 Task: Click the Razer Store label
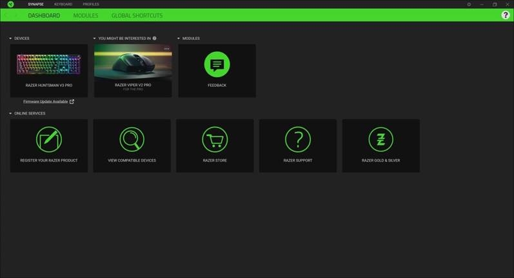(215, 160)
